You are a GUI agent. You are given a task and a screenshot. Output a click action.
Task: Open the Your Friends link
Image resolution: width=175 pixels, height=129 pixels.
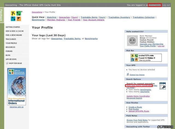tap(74, 20)
